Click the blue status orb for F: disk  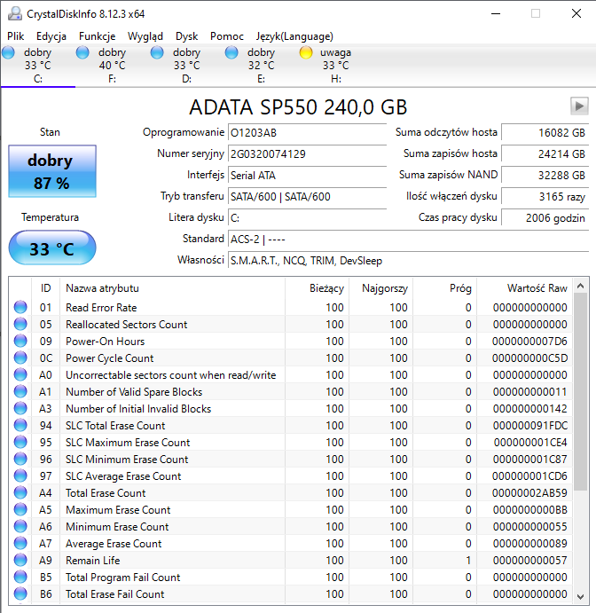pos(82,52)
